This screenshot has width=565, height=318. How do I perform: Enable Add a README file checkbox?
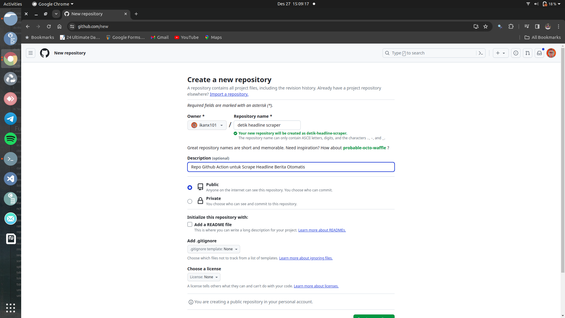pos(190,224)
